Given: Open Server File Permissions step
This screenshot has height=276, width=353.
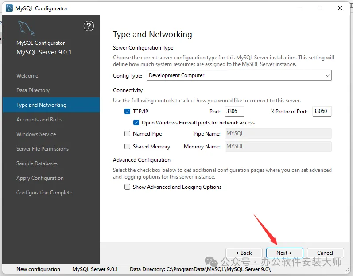Looking at the screenshot, I should [x=43, y=149].
